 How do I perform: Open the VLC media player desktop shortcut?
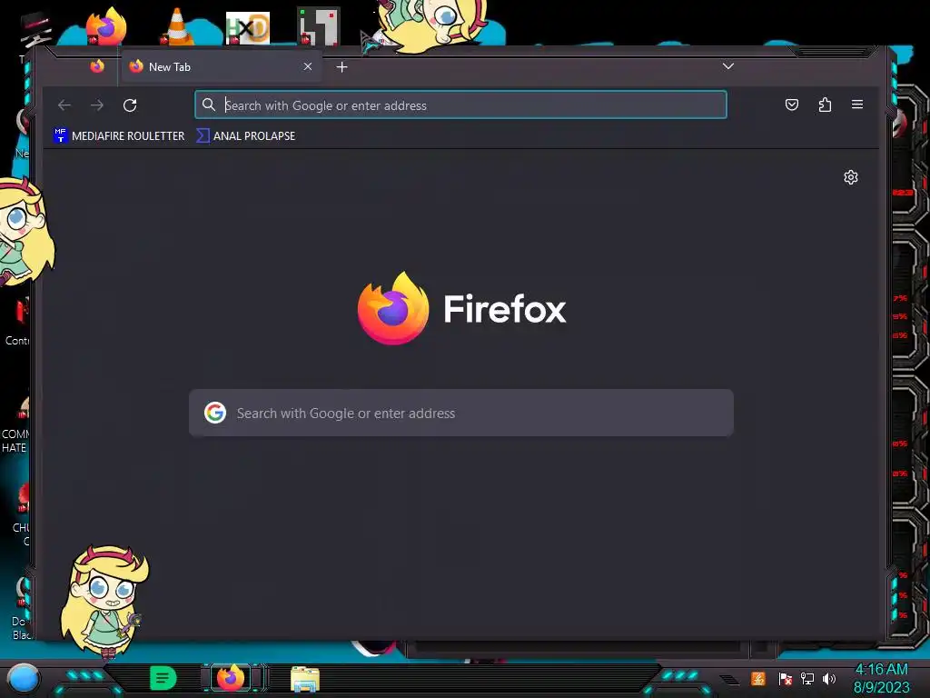point(177,26)
